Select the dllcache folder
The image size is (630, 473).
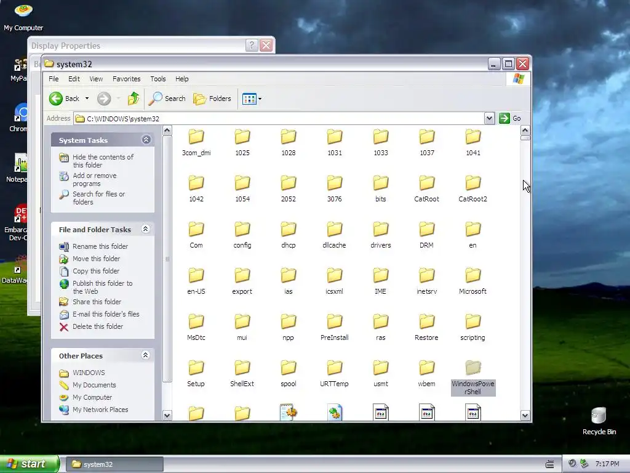pos(334,235)
